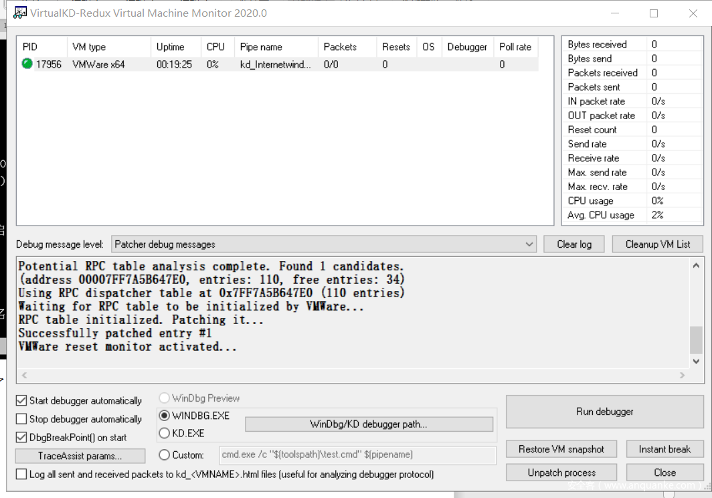Click the green status icon for PID 17956

click(27, 64)
